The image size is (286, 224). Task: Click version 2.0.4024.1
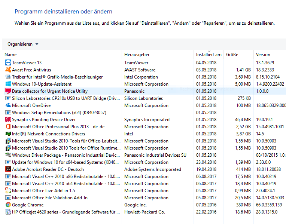(x=265, y=191)
